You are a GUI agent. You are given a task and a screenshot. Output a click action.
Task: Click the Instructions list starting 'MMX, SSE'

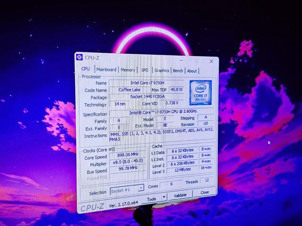click(162, 135)
